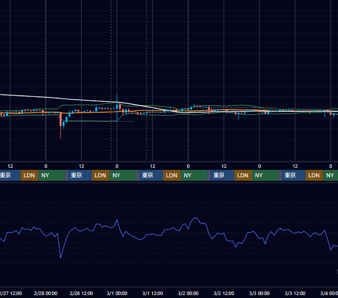Select the 東京 session block for 3/3
Viewport: 338px width, 298px height.
[293, 175]
